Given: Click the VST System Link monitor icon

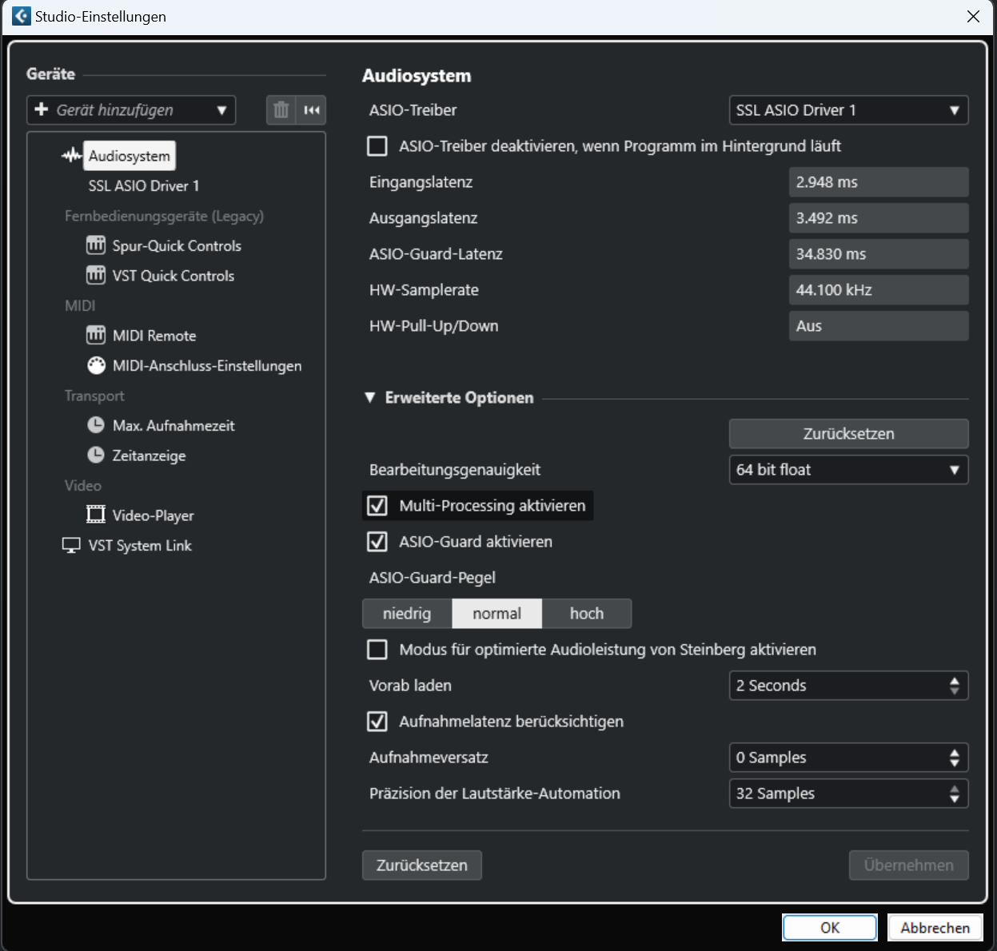Looking at the screenshot, I should point(71,546).
